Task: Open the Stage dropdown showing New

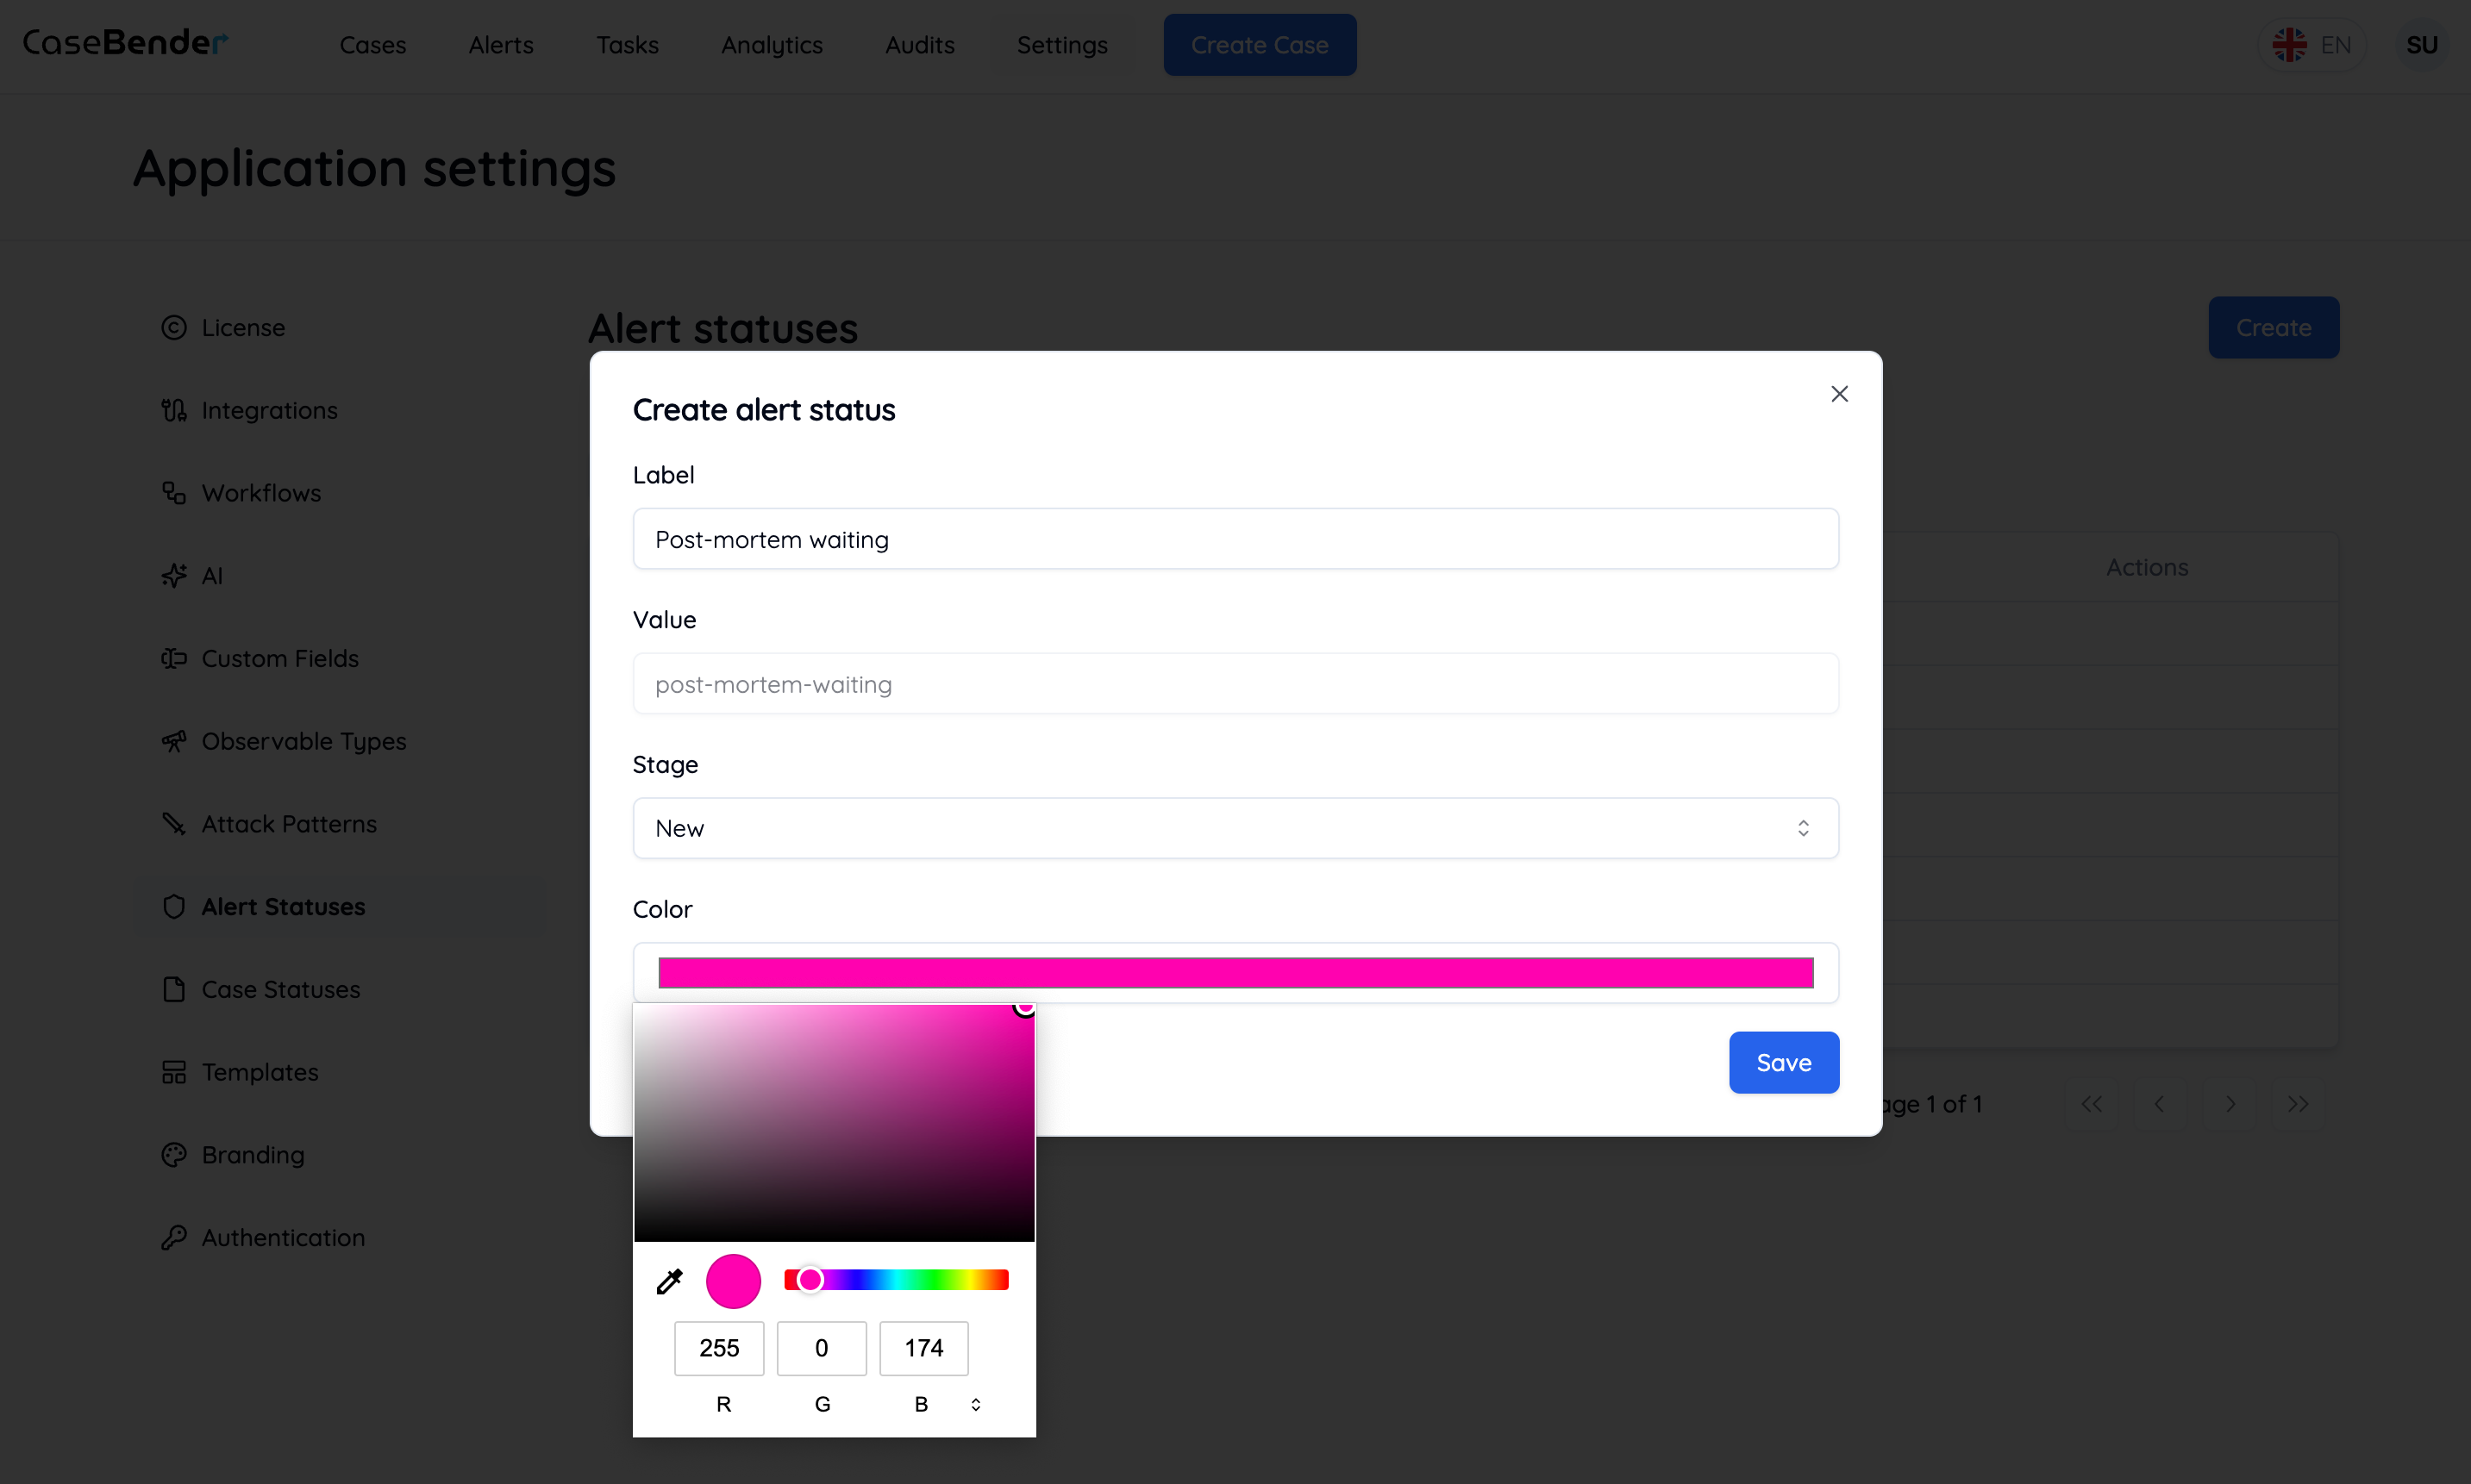Action: (x=1235, y=828)
